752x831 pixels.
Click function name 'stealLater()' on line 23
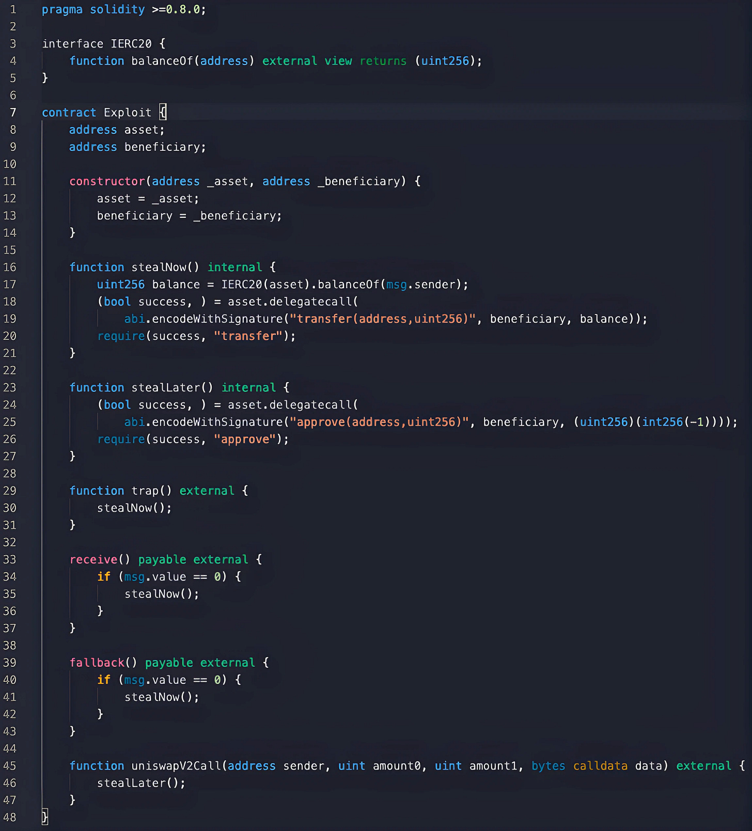172,387
